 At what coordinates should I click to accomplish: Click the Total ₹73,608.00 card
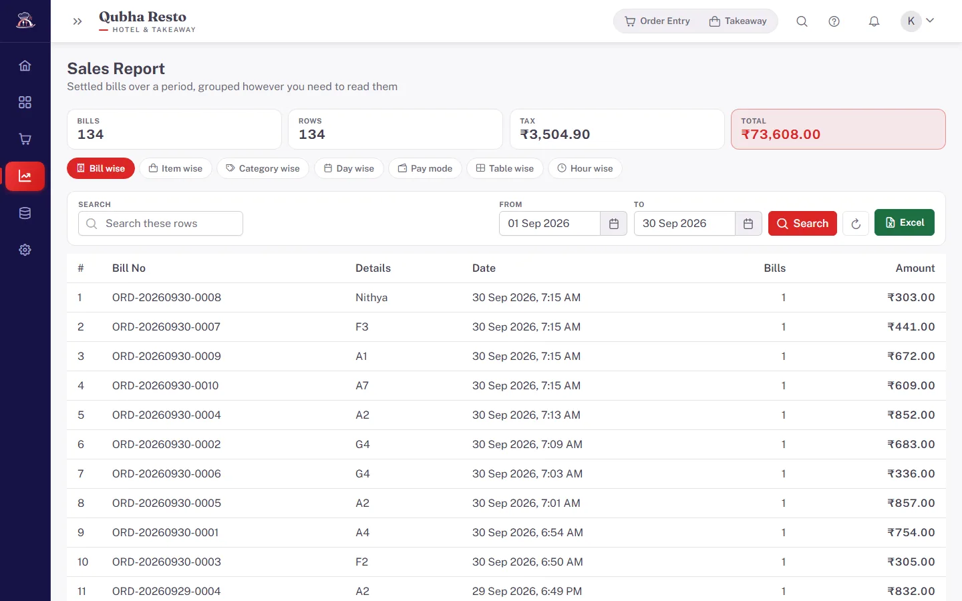coord(838,129)
